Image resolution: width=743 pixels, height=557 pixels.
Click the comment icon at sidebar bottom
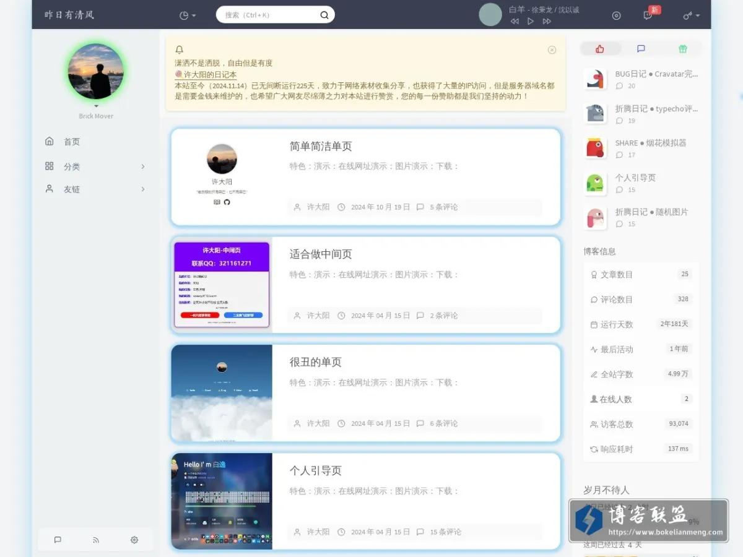coord(58,540)
